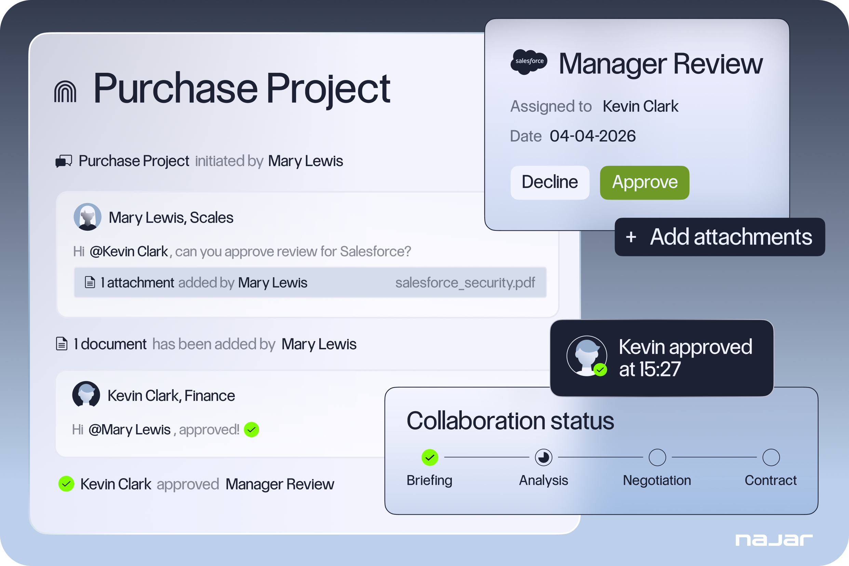Image resolution: width=849 pixels, height=566 pixels.
Task: Click the attachment file icon in the row
Action: point(90,282)
